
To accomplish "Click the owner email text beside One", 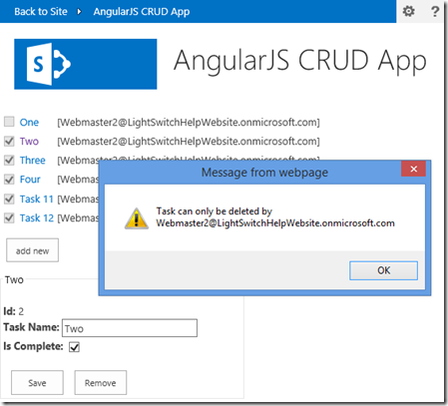I will pos(189,123).
